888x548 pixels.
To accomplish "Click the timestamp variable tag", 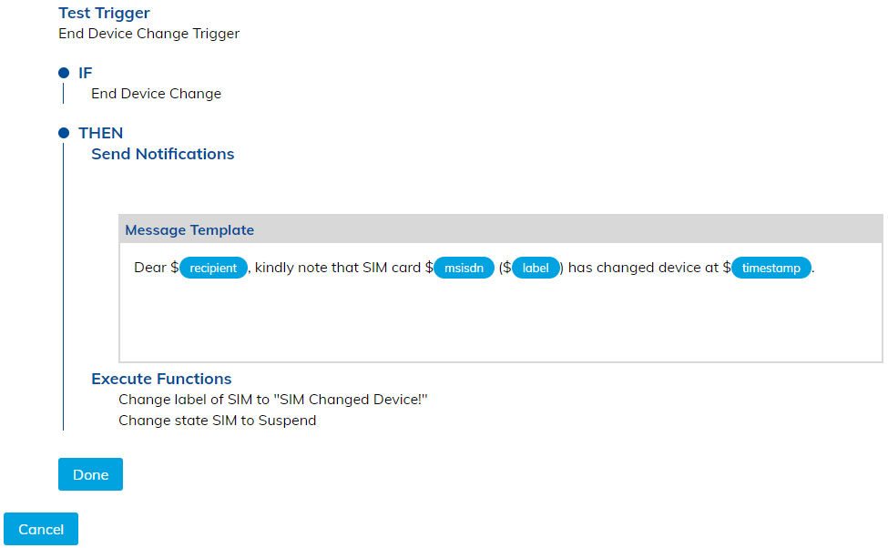I will tap(771, 268).
